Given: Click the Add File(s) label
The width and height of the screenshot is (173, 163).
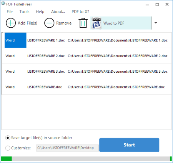Looking at the screenshot, I should (27, 23).
